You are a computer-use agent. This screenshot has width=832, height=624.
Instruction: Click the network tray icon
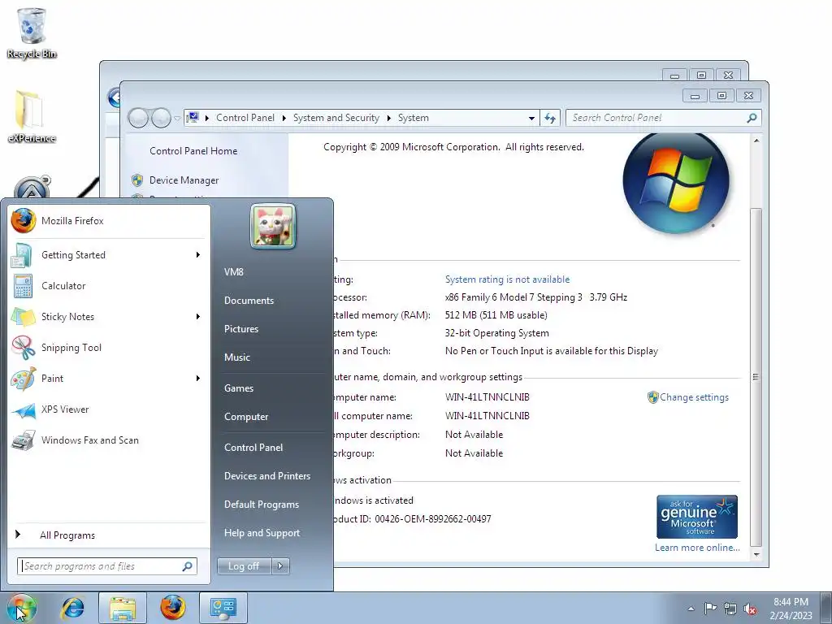(730, 609)
